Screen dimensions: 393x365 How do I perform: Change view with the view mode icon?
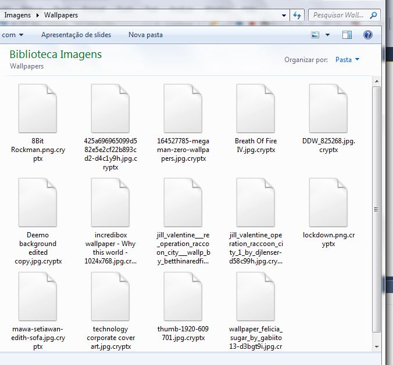(315, 35)
